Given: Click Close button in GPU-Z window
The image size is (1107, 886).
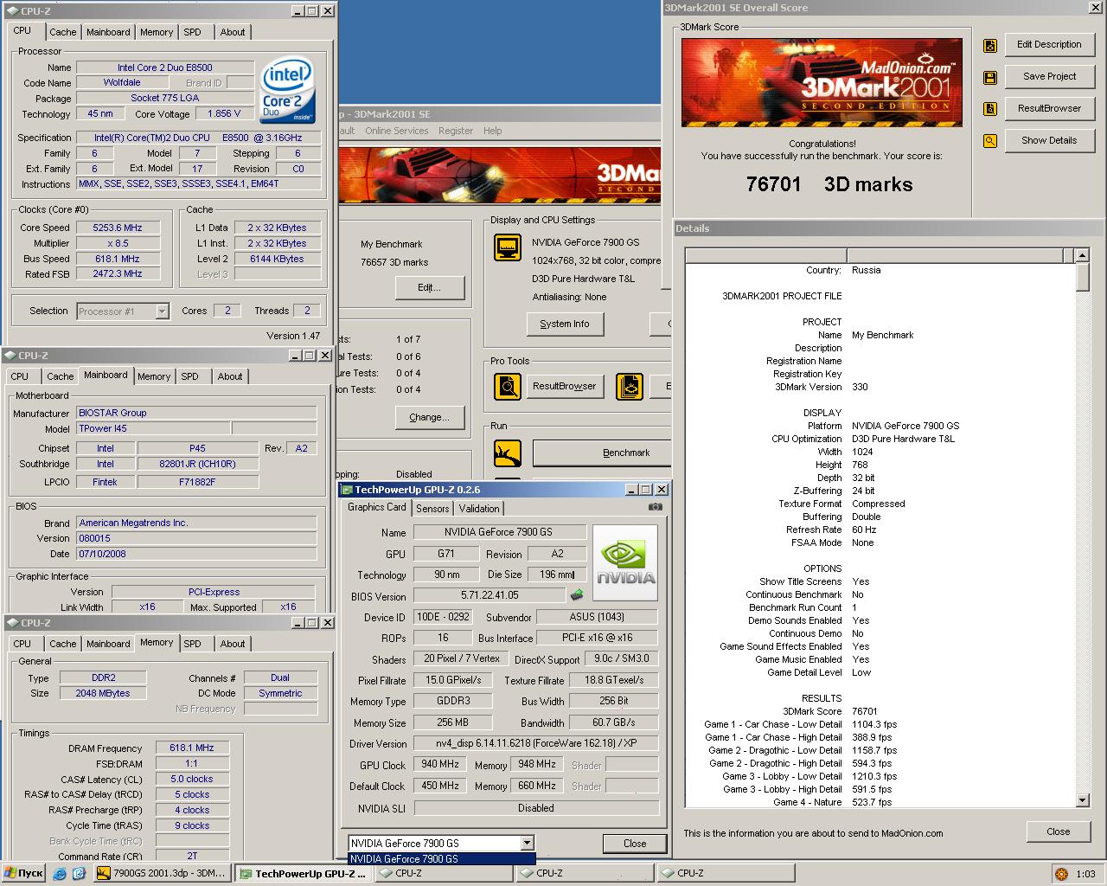Looking at the screenshot, I should coord(635,844).
